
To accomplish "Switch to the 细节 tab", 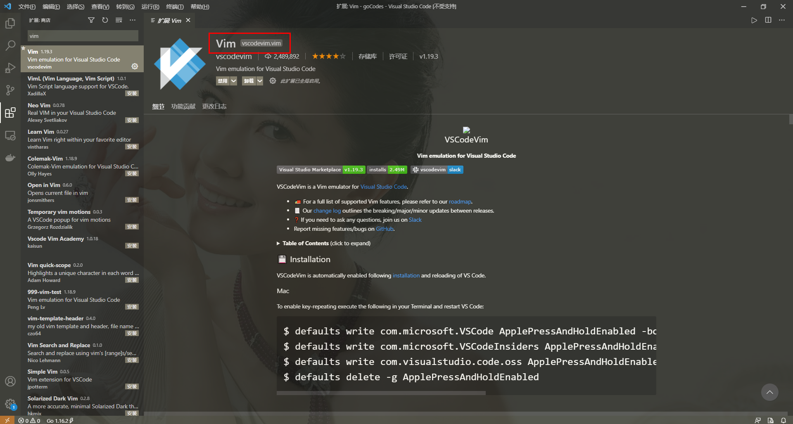I will coord(158,107).
